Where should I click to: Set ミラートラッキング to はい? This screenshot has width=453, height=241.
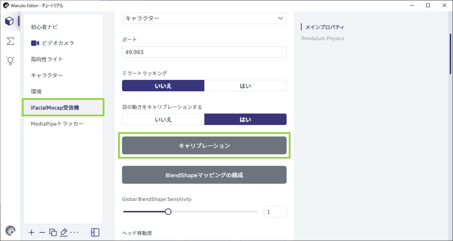[x=245, y=86]
